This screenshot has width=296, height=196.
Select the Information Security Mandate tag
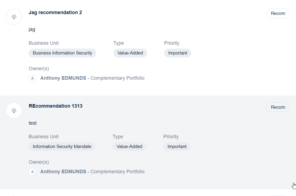(62, 147)
